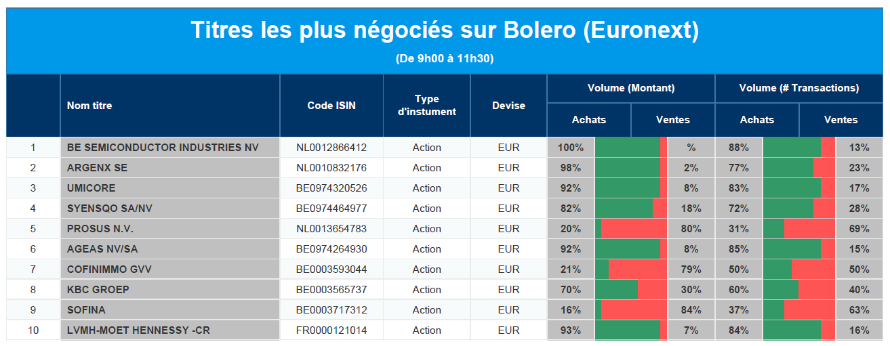Viewport: 890px width, 346px height.
Task: Select ISIN code BE0974464977 cell
Action: [331, 209]
